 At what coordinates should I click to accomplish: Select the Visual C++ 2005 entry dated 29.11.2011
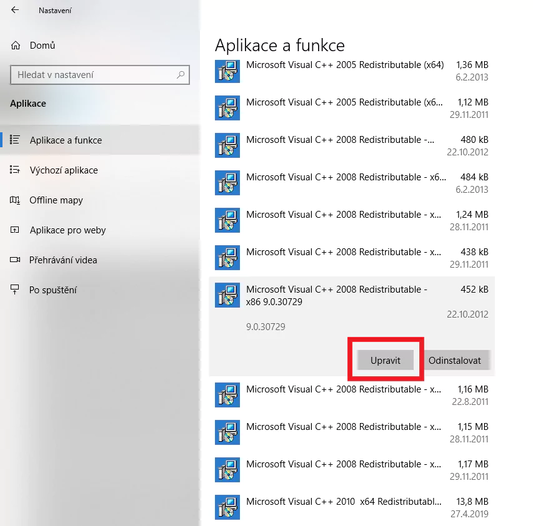coord(352,108)
